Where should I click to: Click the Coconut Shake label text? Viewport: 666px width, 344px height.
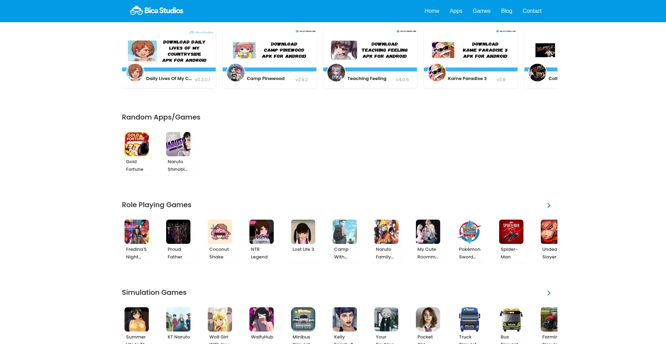tap(219, 253)
